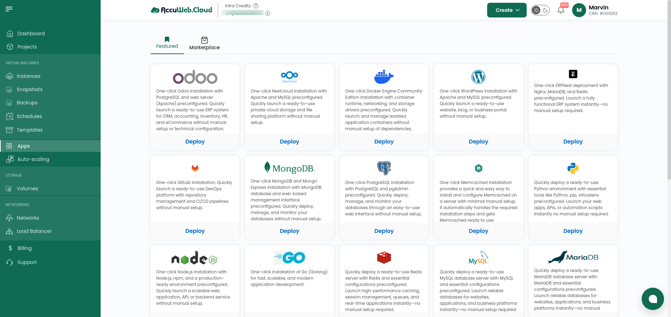Open the notifications bell icon
Screen dimensions: 671x317
pos(561,10)
